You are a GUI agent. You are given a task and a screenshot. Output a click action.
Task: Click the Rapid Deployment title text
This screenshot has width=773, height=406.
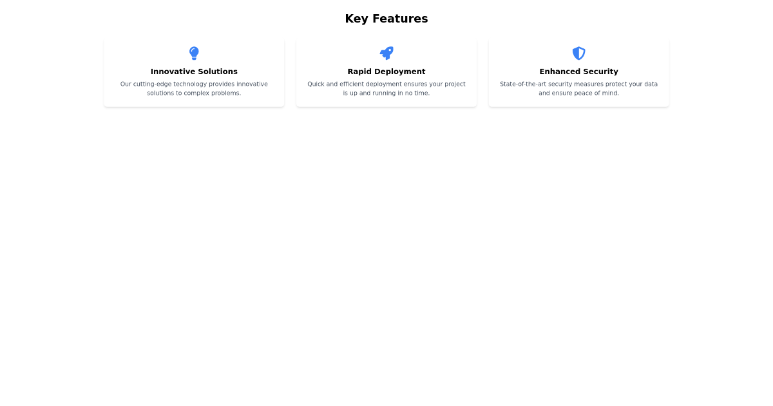tap(386, 72)
